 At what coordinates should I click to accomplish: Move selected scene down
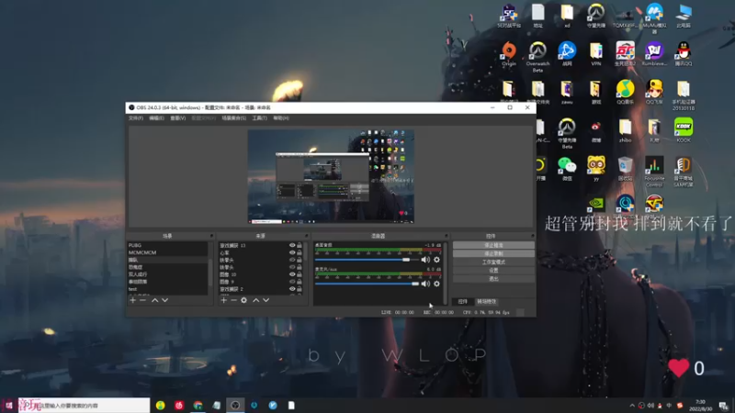click(x=165, y=300)
